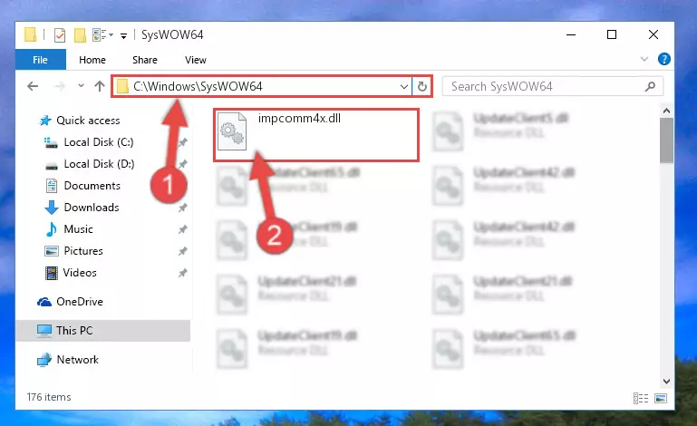Click the search magnifier icon
The height and width of the screenshot is (426, 697).
click(650, 86)
